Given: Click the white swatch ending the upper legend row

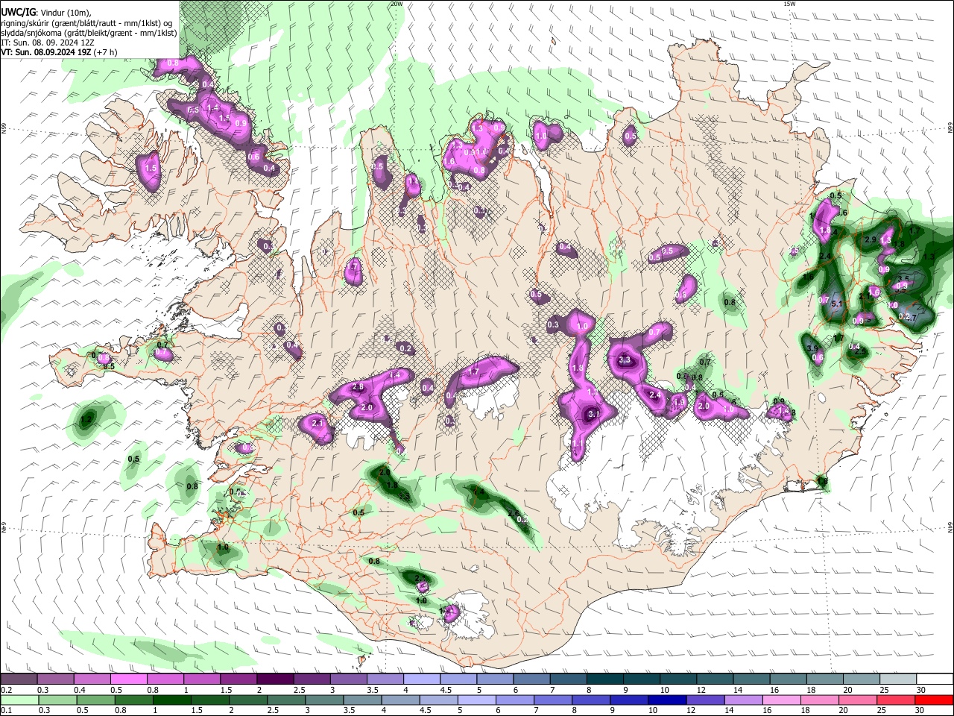Looking at the screenshot, I should point(934,679).
